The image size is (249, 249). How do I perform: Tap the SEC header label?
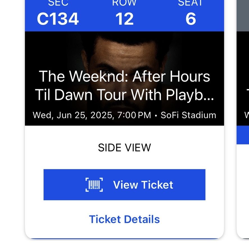58,3
